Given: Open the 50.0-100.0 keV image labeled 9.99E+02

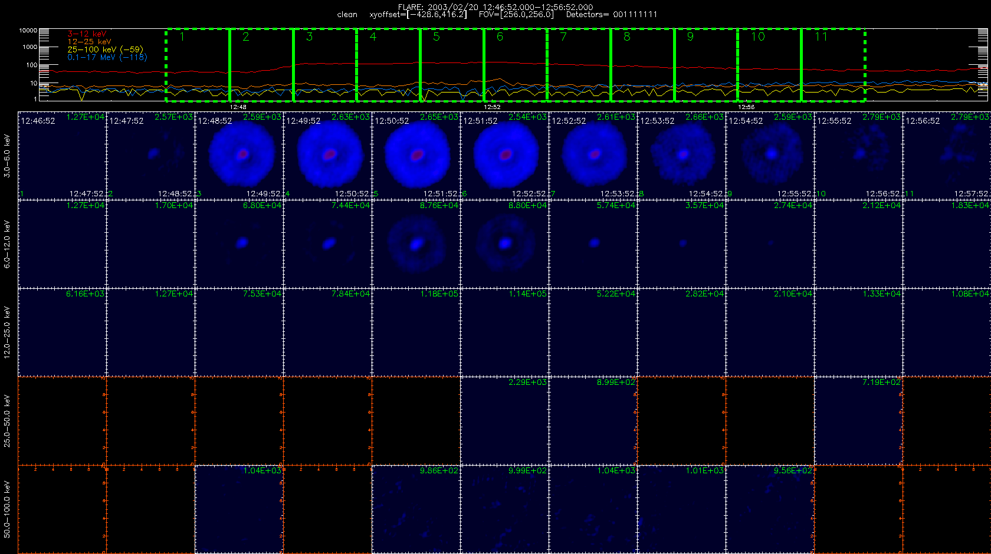Looking at the screenshot, I should pos(505,509).
